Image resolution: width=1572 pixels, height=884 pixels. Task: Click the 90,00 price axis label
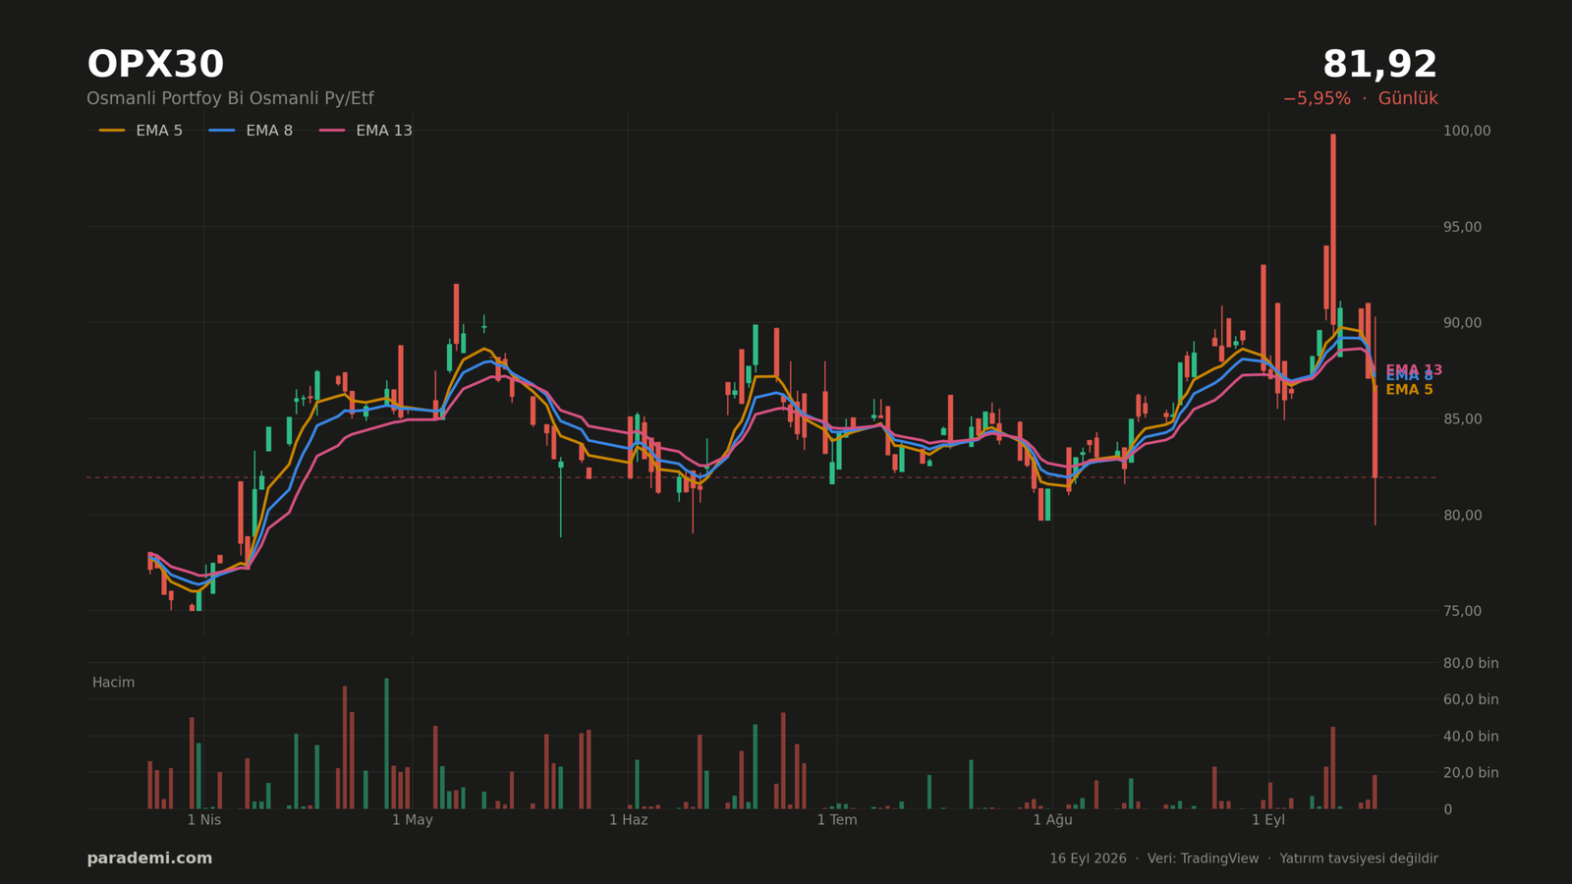pyautogui.click(x=1462, y=323)
